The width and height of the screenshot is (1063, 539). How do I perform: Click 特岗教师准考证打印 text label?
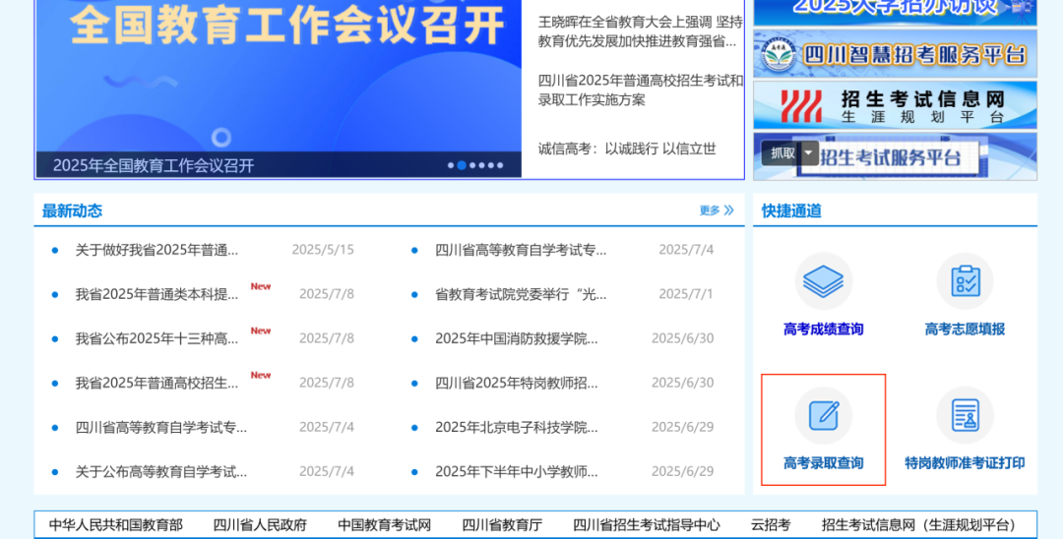click(x=965, y=463)
